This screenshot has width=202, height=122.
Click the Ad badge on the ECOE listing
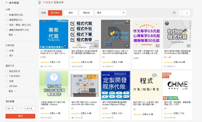[65, 46]
